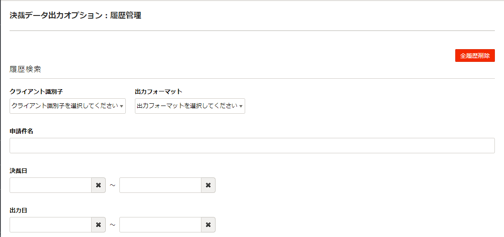Click the 出力フォーマット field label
504x237 pixels.
point(159,91)
